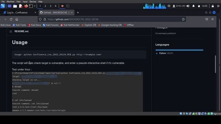Open the README outline list icon
221x124 pixels.
click(x=11, y=31)
